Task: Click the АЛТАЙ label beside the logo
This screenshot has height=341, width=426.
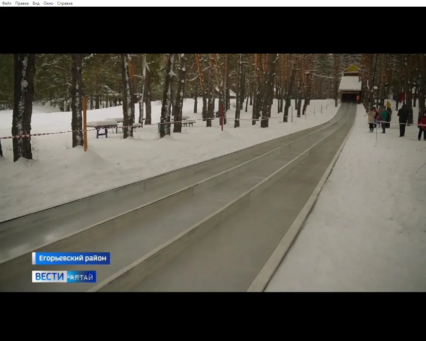Action: pyautogui.click(x=82, y=277)
